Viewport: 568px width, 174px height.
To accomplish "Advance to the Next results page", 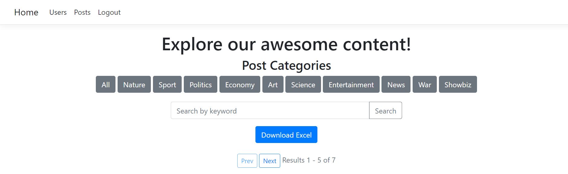I will click(x=269, y=161).
